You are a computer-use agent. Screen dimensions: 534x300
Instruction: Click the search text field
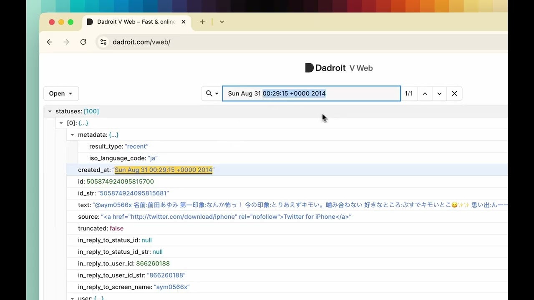pos(312,93)
